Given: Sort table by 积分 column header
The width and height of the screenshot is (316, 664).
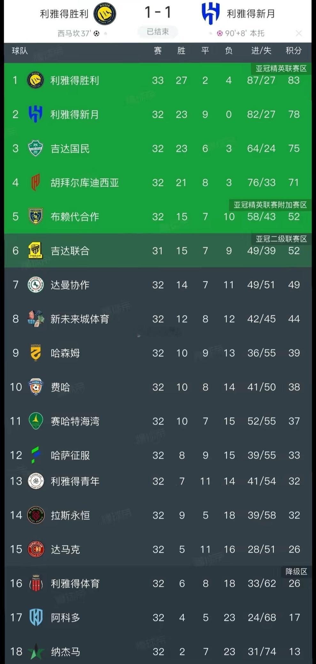Looking at the screenshot, I should [293, 51].
